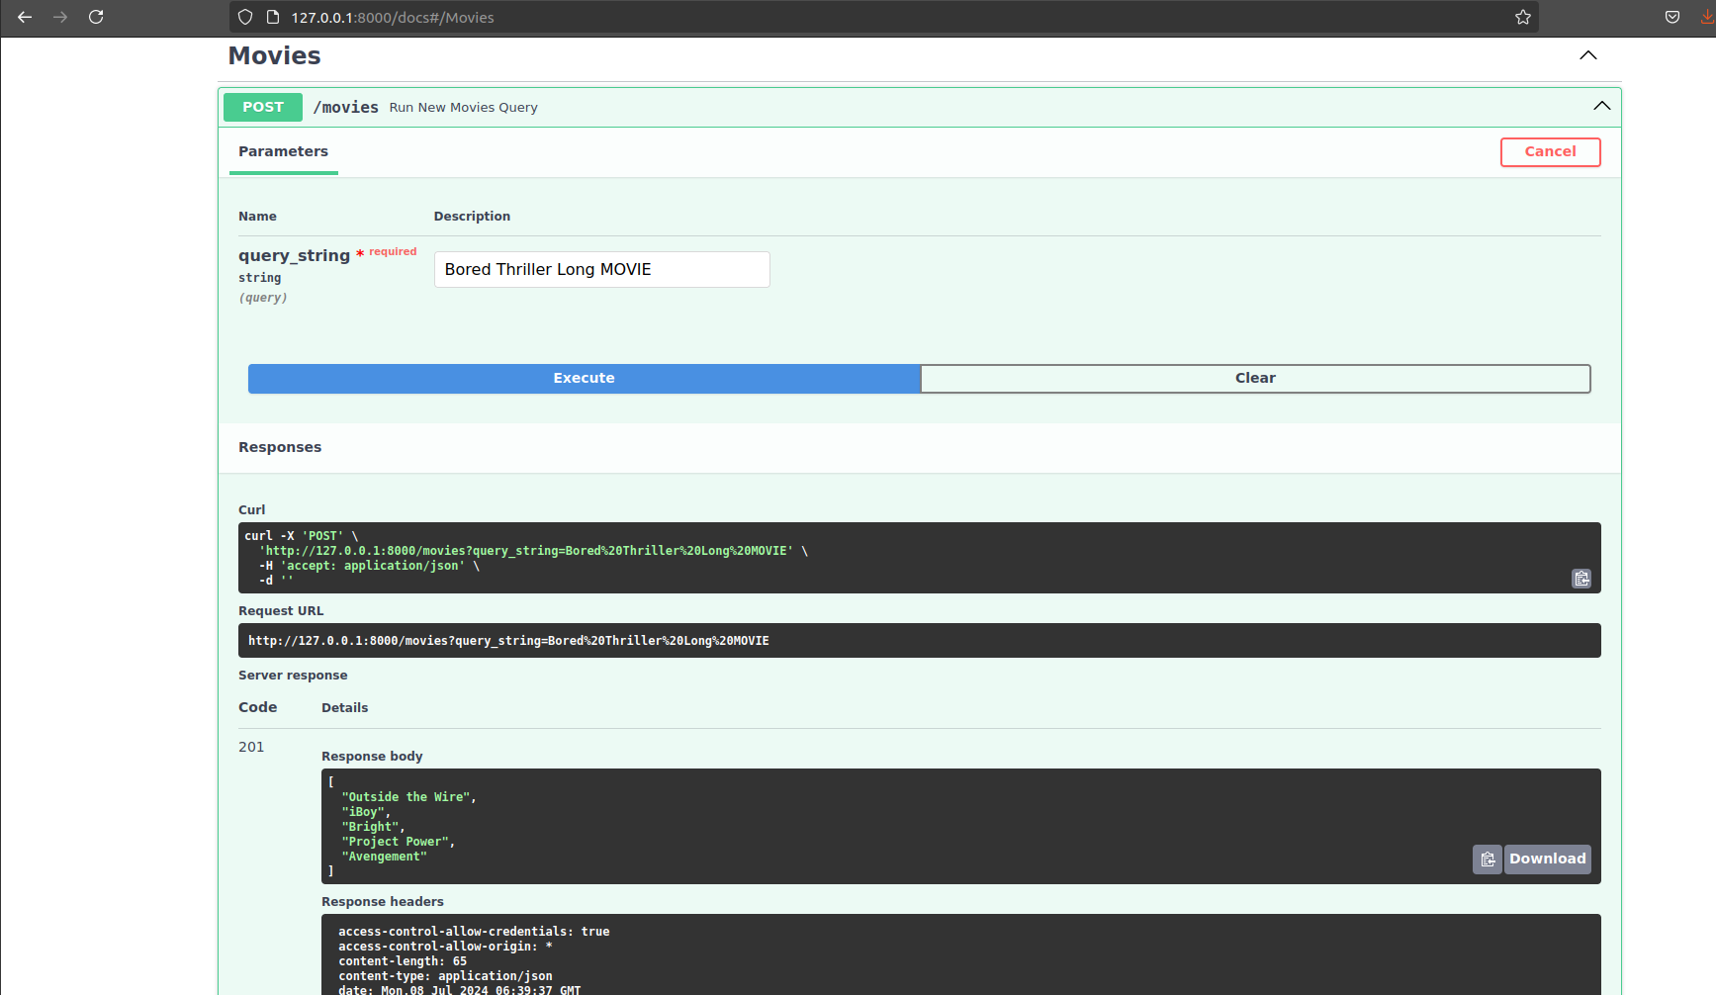The image size is (1716, 995).
Task: Run the query with Execute button
Action: (585, 379)
